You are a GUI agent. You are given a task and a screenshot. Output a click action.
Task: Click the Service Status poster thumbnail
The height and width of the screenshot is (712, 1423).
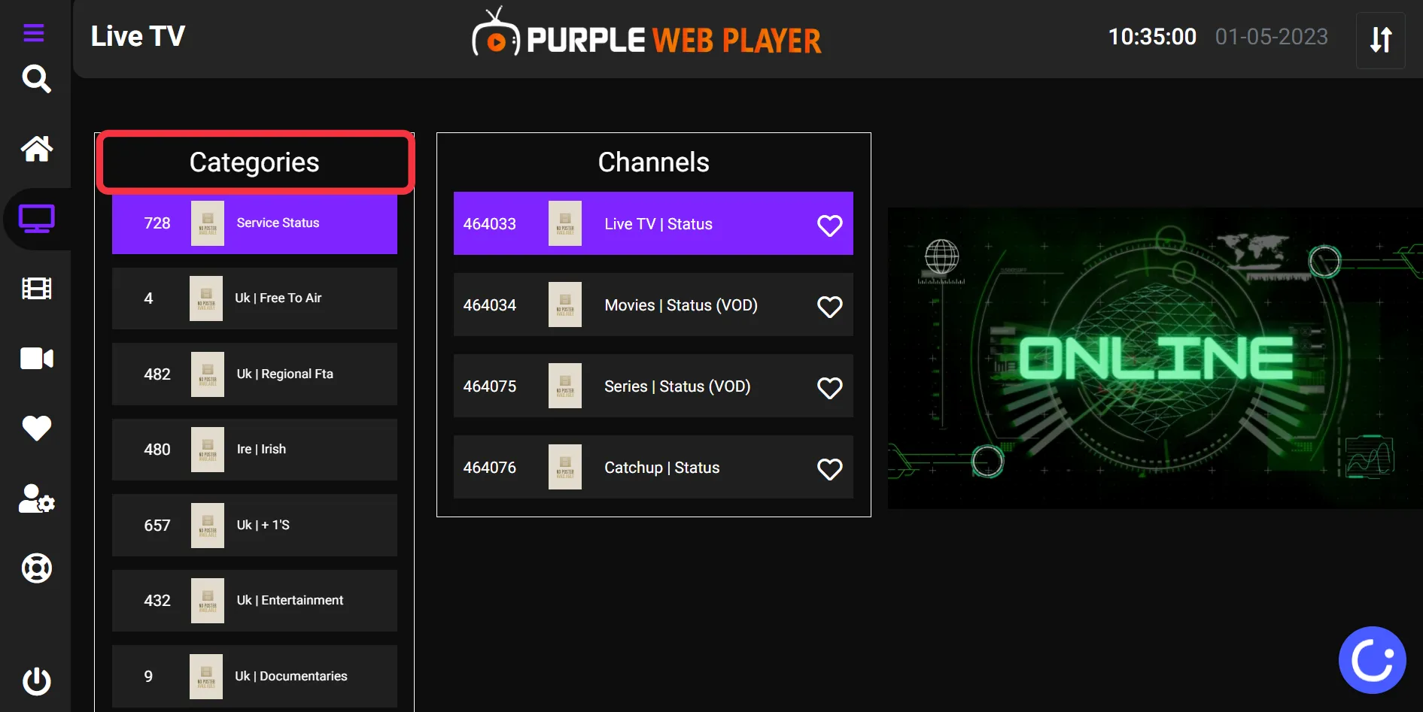(208, 223)
